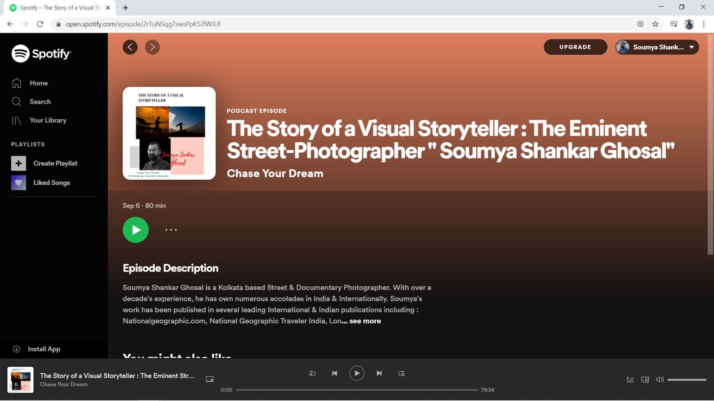Click the Create Playlist plus icon

[19, 163]
